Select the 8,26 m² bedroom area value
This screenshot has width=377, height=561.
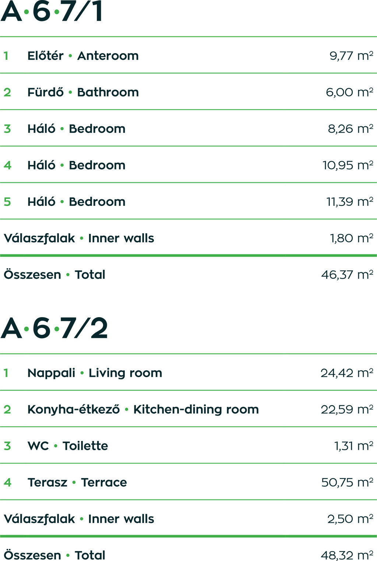pos(350,129)
